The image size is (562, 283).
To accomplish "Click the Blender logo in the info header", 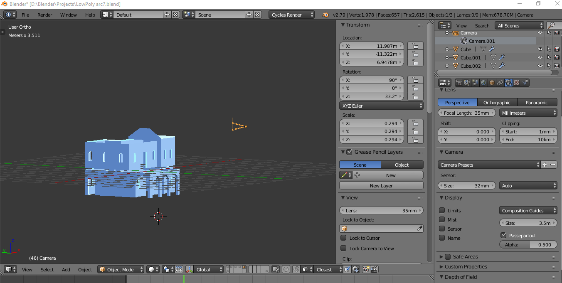I will coord(325,15).
